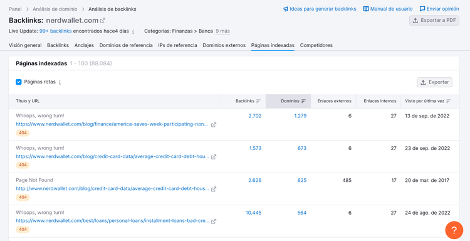Sort by Dominios column icon
Viewport: 470px width, 241px height.
pos(303,101)
